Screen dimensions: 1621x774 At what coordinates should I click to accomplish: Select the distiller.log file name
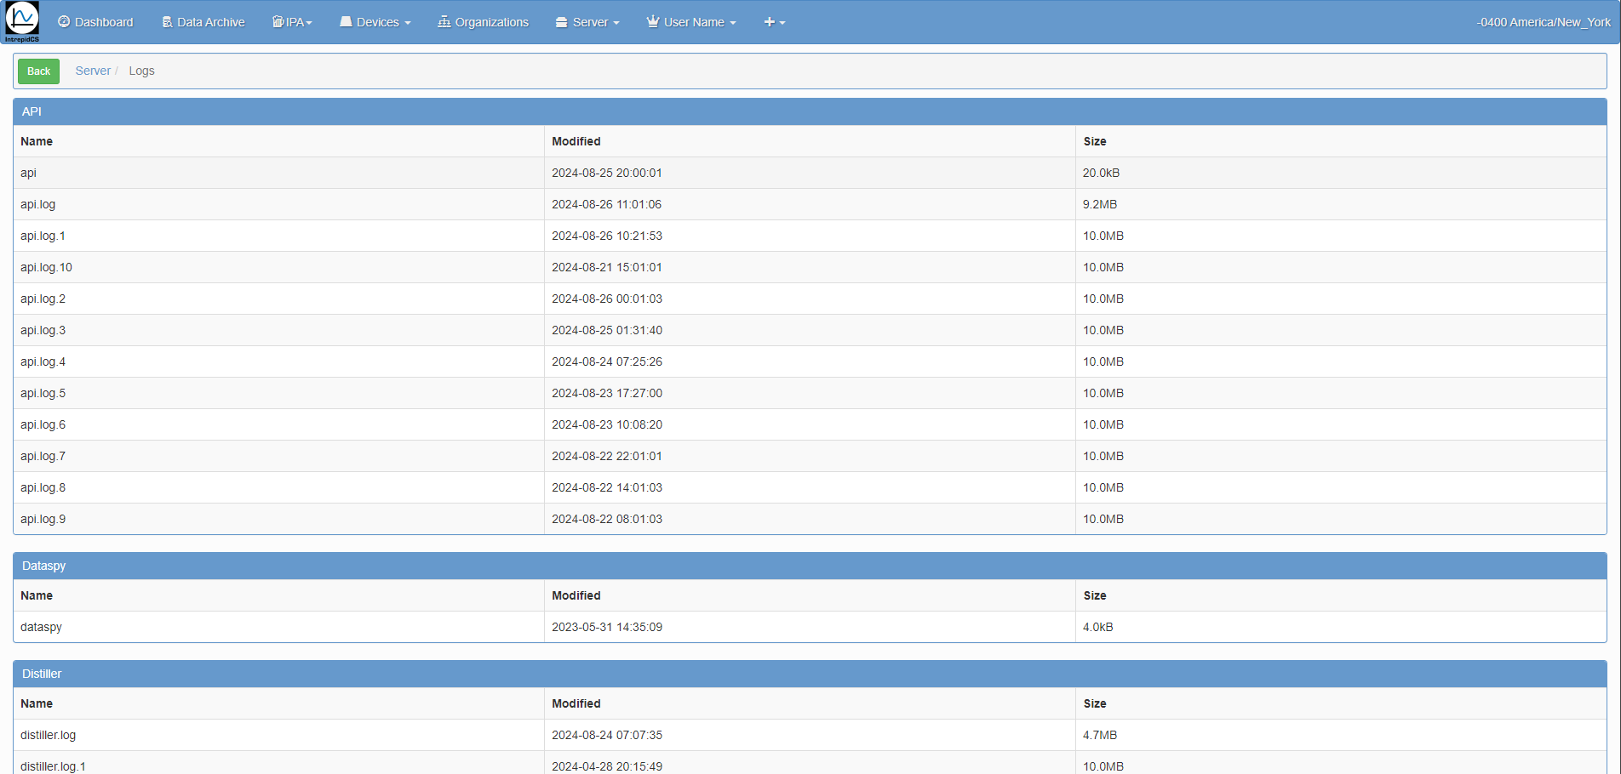click(x=48, y=735)
